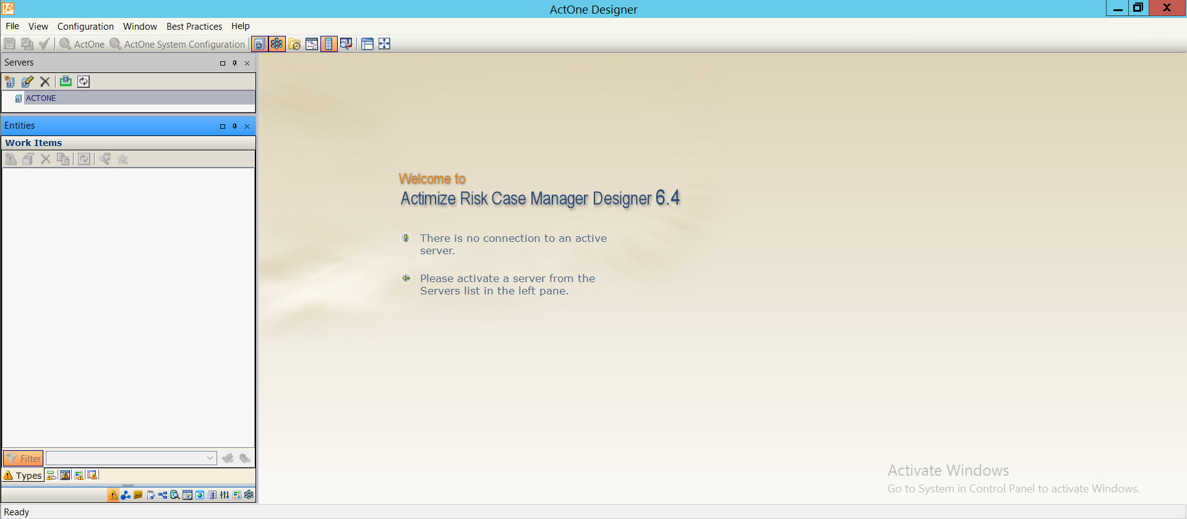This screenshot has height=519, width=1187.
Task: Click the window with dotted-lines toolbar icon
Action: (312, 44)
